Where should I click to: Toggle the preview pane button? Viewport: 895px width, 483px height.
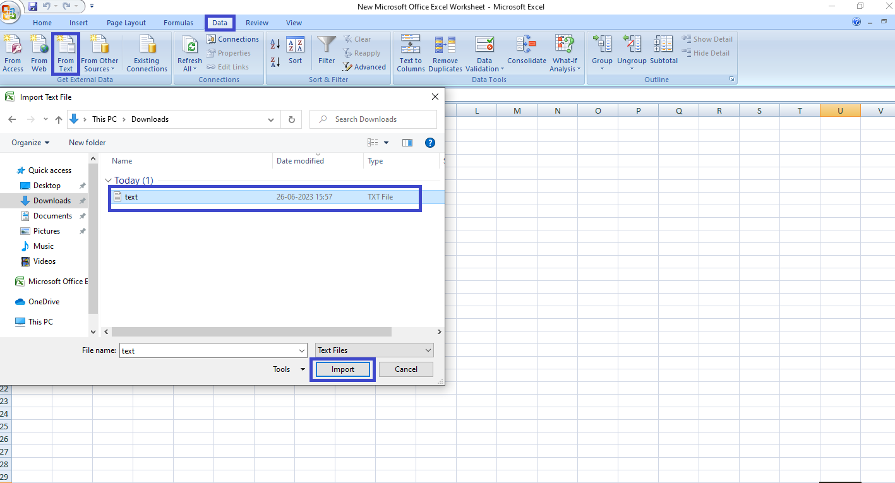[407, 143]
